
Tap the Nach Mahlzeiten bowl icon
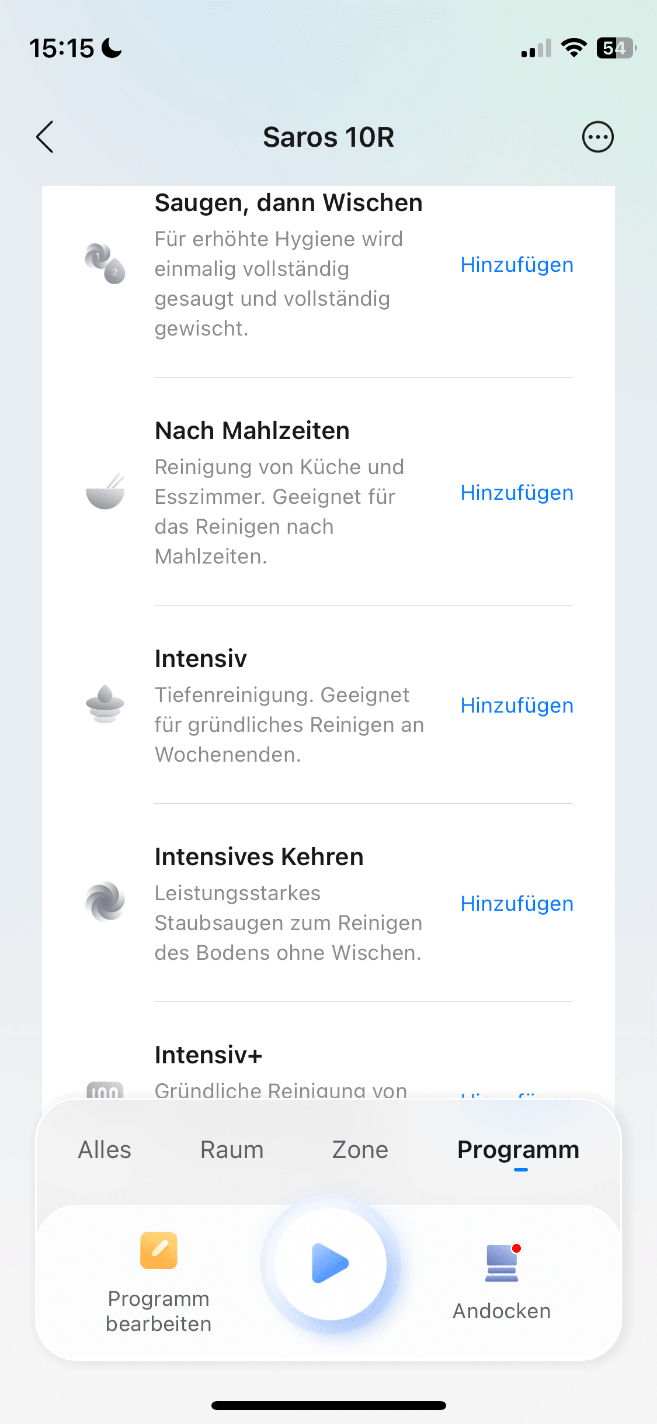105,492
